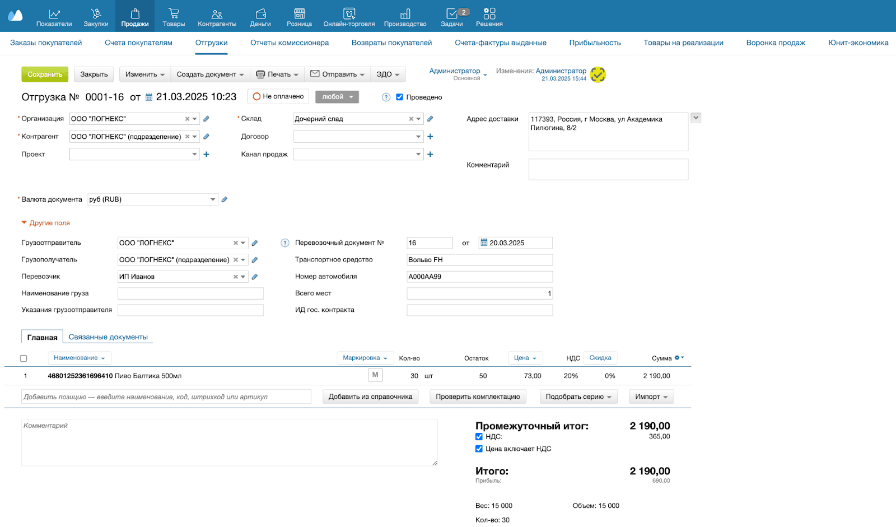The height and width of the screenshot is (527, 896).
Task: Click the M marking icon in product row
Action: [375, 375]
